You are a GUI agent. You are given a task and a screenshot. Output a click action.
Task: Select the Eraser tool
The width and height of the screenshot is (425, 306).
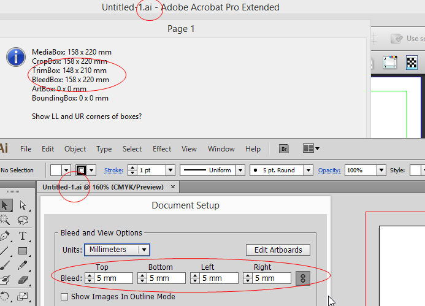pyautogui.click(x=23, y=280)
